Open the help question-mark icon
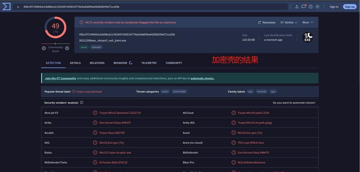This screenshot has width=360, height=172. tap(311, 6)
